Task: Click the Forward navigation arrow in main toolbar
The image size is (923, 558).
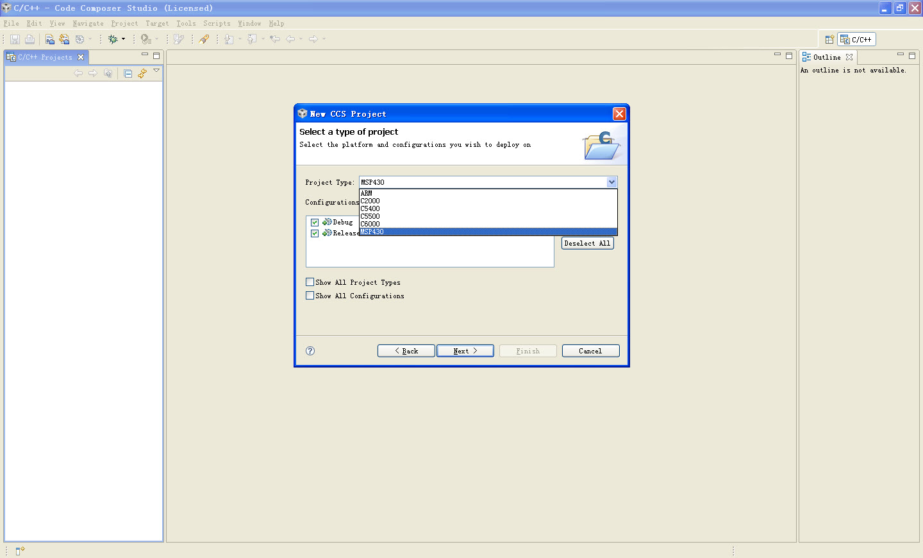Action: [313, 39]
